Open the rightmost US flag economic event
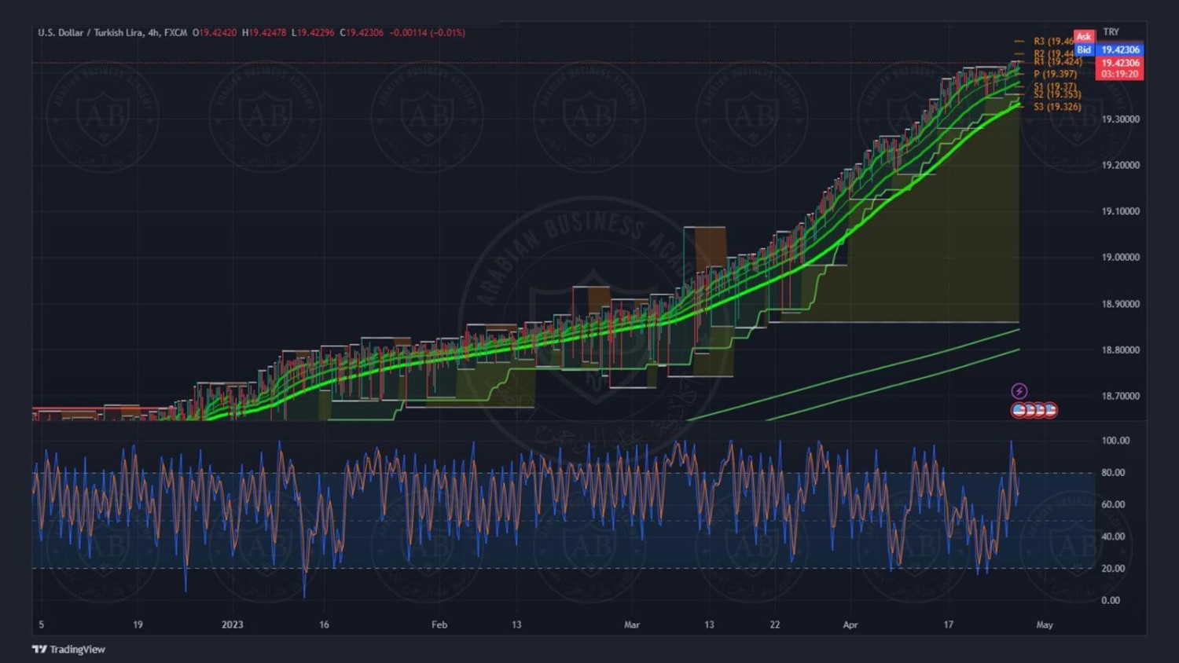This screenshot has height=663, width=1179. coord(1050,410)
